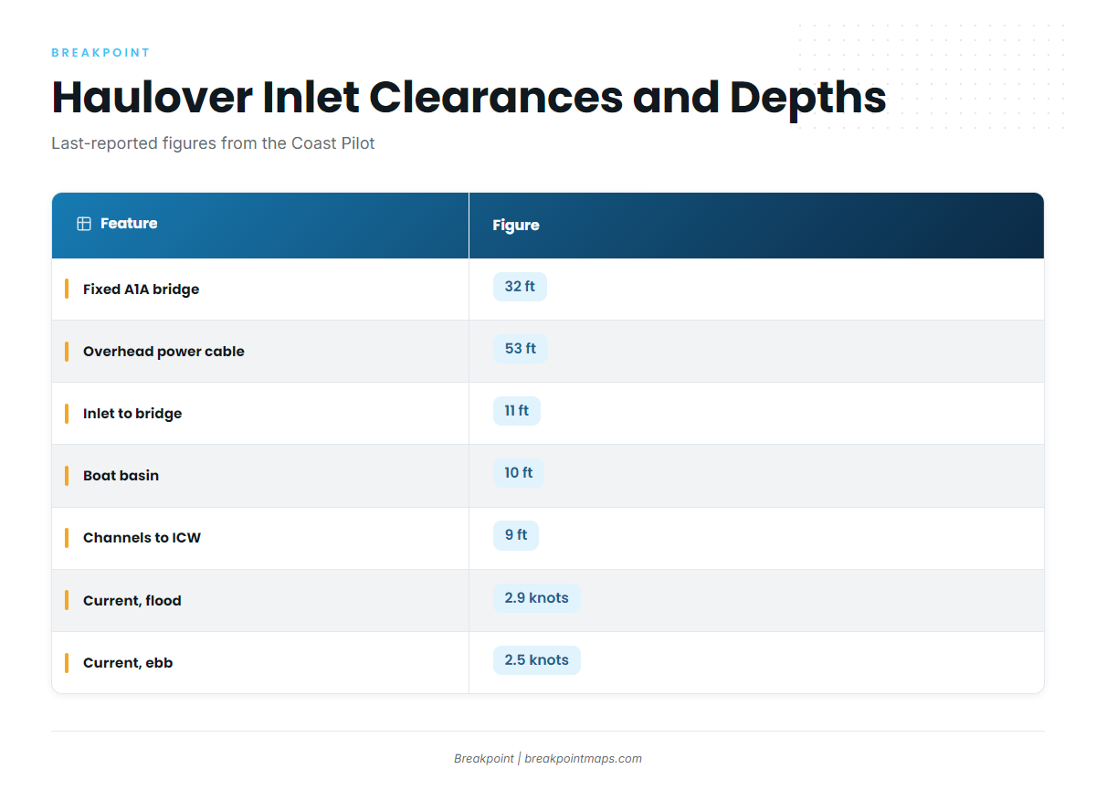This screenshot has height=790, width=1096.
Task: Click the Fixed A1A bridge row label
Action: pos(141,290)
